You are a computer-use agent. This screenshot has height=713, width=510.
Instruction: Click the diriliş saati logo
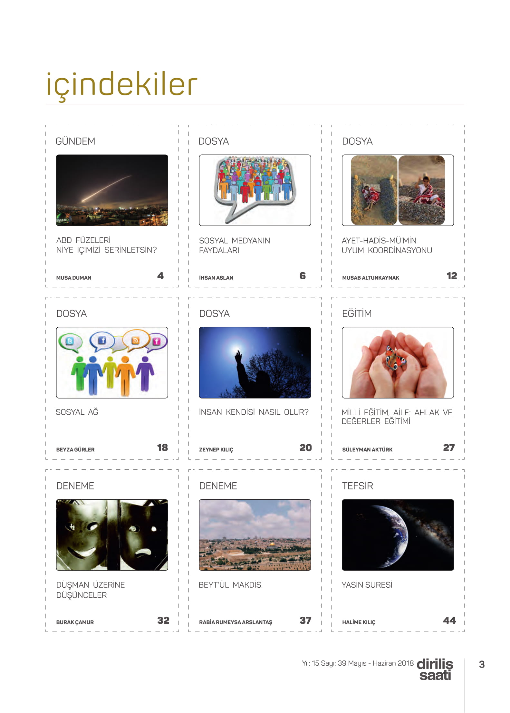[435, 670]
